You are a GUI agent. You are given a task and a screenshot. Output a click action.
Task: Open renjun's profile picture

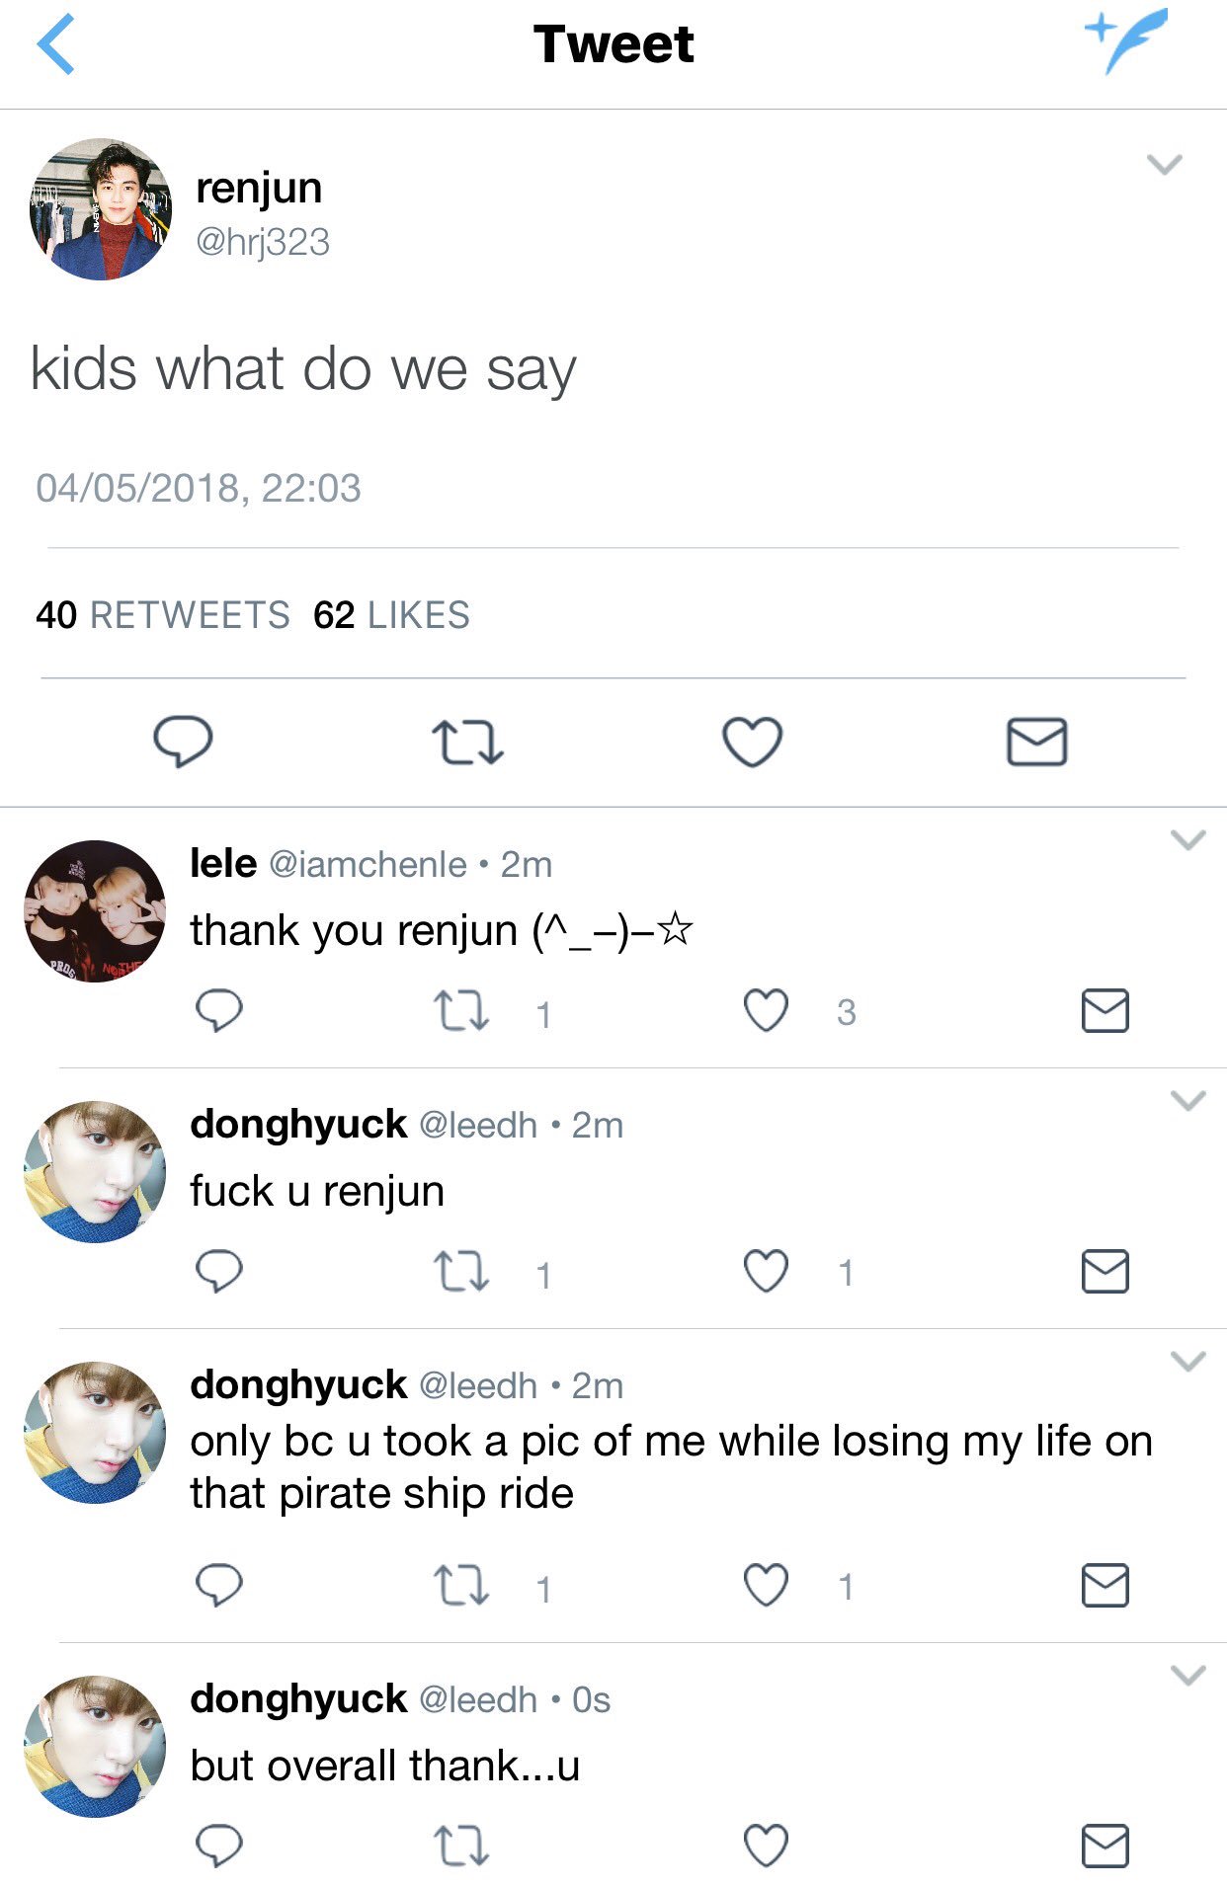tap(101, 209)
